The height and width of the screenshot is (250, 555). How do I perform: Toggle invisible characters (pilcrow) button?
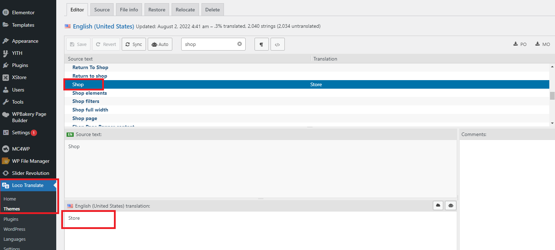(x=261, y=44)
